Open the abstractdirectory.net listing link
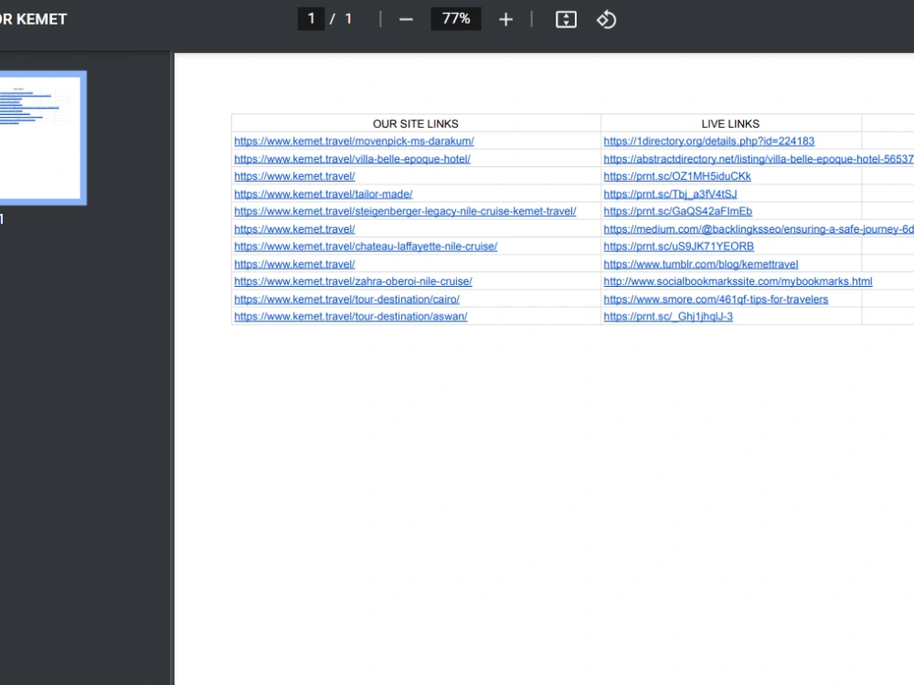The image size is (914, 685). tap(759, 158)
